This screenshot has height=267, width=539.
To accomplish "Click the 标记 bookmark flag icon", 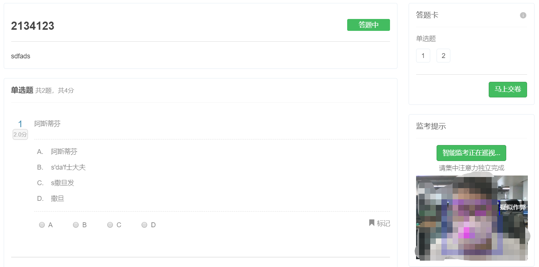I will [371, 223].
